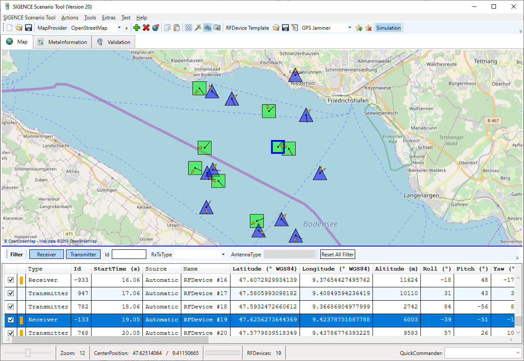
Task: Open the Help menu
Action: coord(142,18)
